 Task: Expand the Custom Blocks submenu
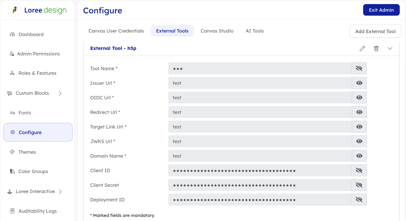[x=60, y=93]
